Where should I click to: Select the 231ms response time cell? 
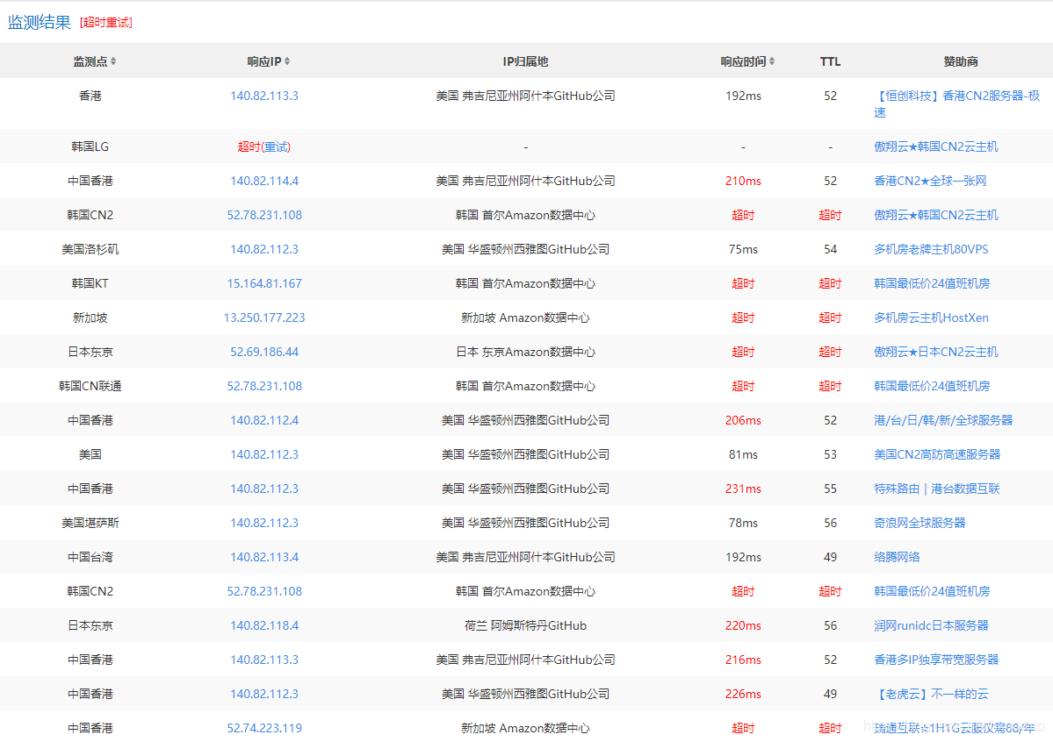point(743,489)
